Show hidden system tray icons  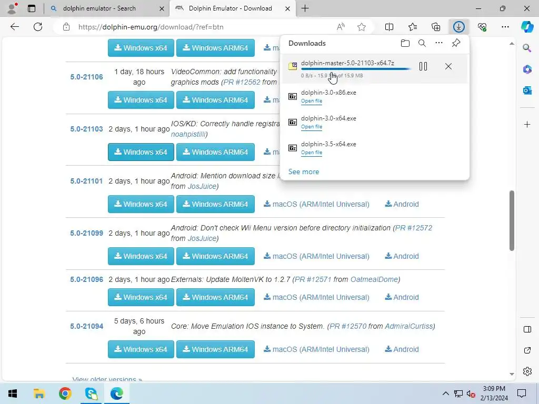pyautogui.click(x=445, y=393)
